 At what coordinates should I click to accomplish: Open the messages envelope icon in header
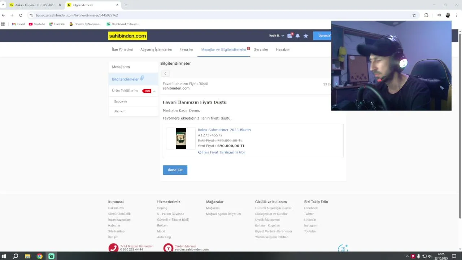[x=290, y=36]
